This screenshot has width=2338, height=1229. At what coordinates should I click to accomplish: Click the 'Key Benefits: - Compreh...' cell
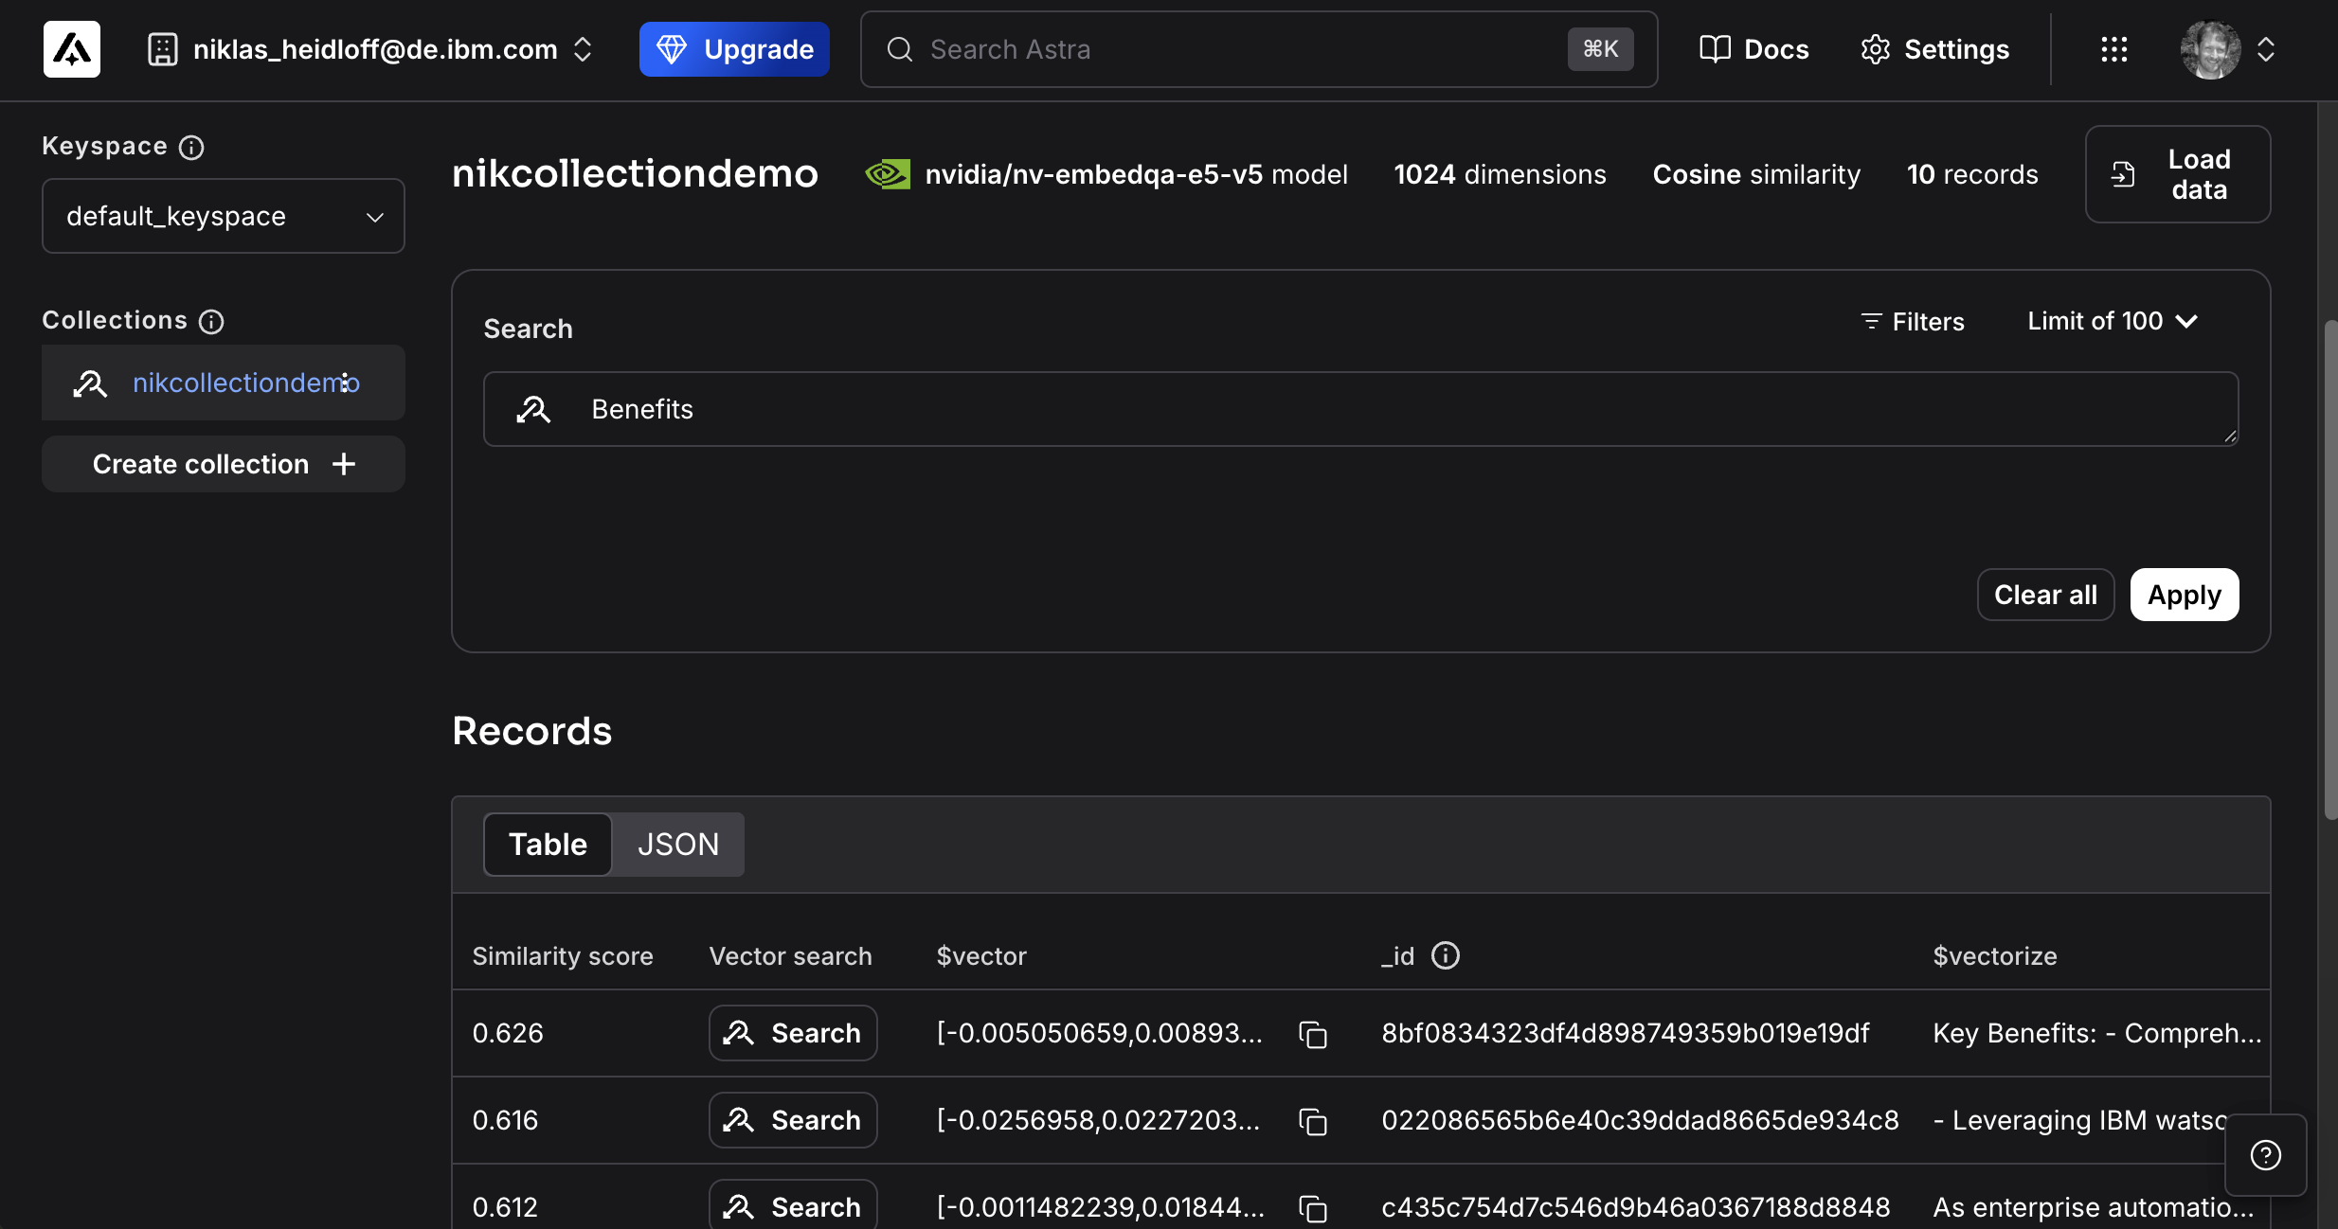pos(2097,1033)
